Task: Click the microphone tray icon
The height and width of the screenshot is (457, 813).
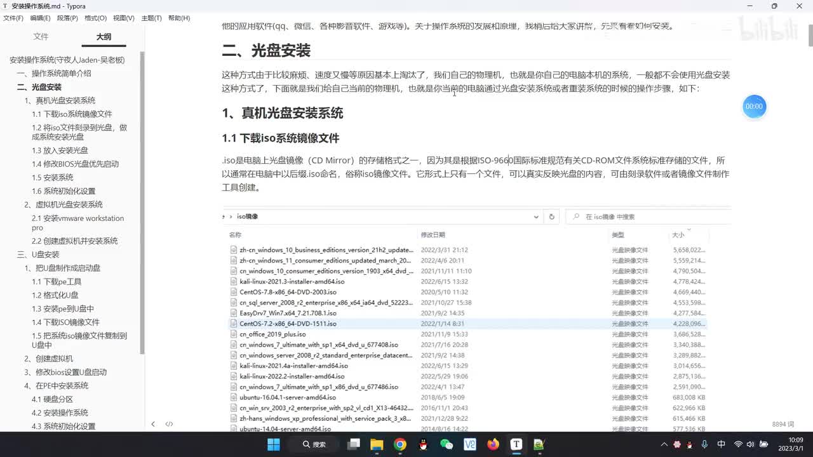Action: point(704,444)
